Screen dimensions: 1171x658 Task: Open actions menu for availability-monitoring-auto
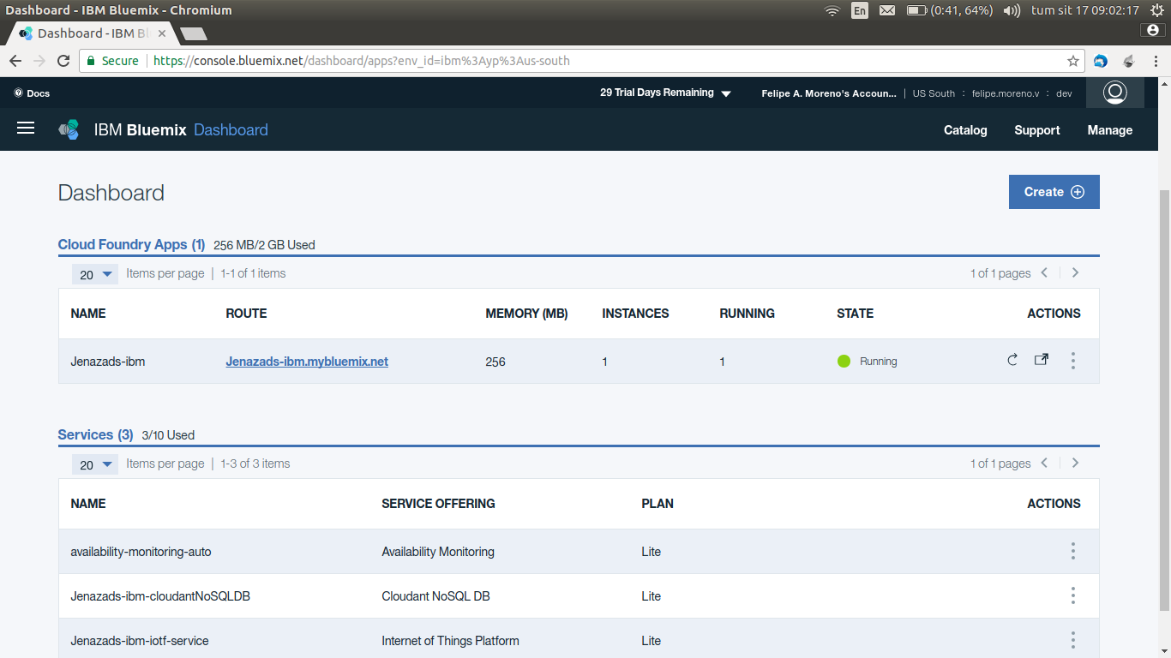[x=1072, y=551]
